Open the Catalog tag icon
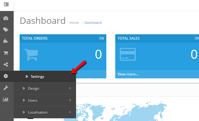The width and height of the screenshot is (199, 121). click(6, 30)
